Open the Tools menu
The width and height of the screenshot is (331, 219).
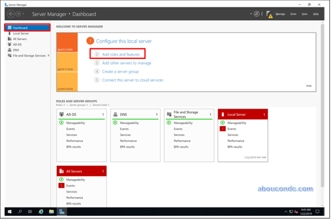(x=293, y=14)
